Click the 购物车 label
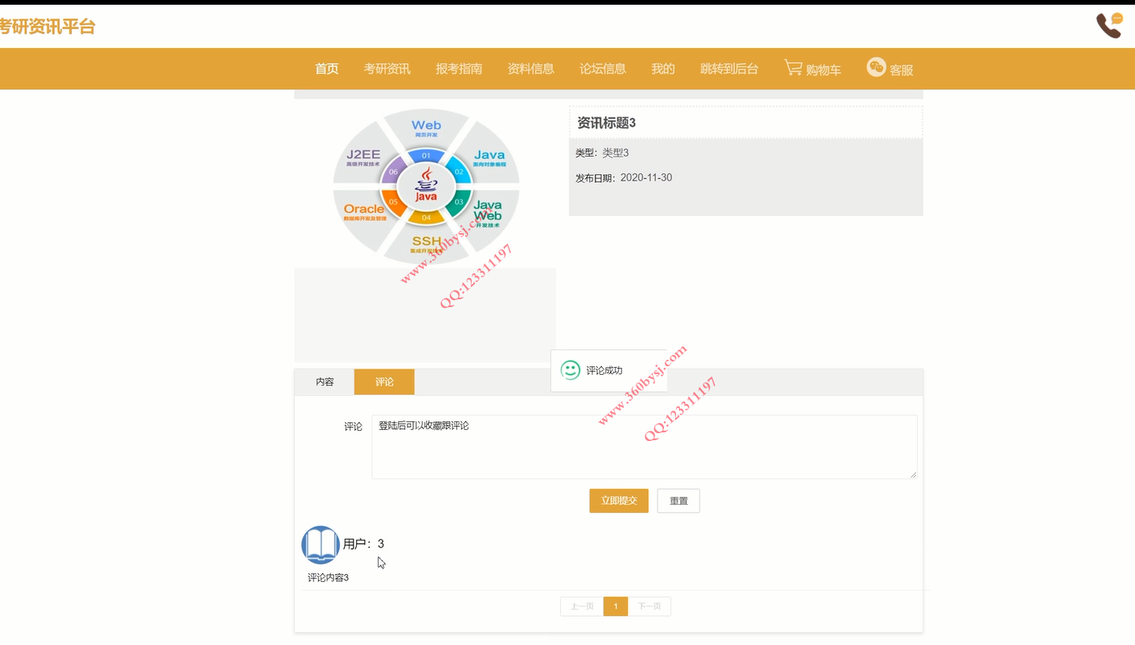Viewport: 1135px width, 645px height. [823, 70]
